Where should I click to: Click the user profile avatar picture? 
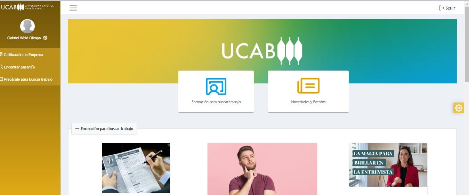click(27, 26)
